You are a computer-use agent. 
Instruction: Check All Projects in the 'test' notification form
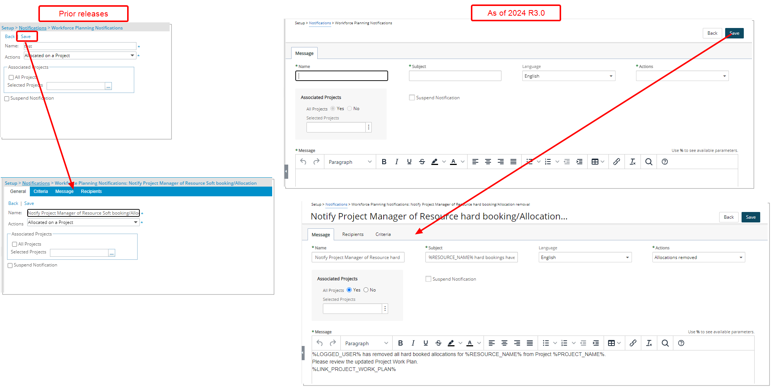[11, 78]
